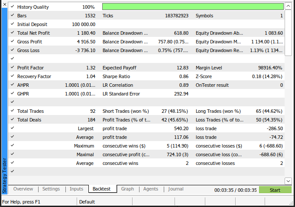The width and height of the screenshot is (295, 207).
Task: Click the Bars value 1532
Action: click(x=90, y=16)
